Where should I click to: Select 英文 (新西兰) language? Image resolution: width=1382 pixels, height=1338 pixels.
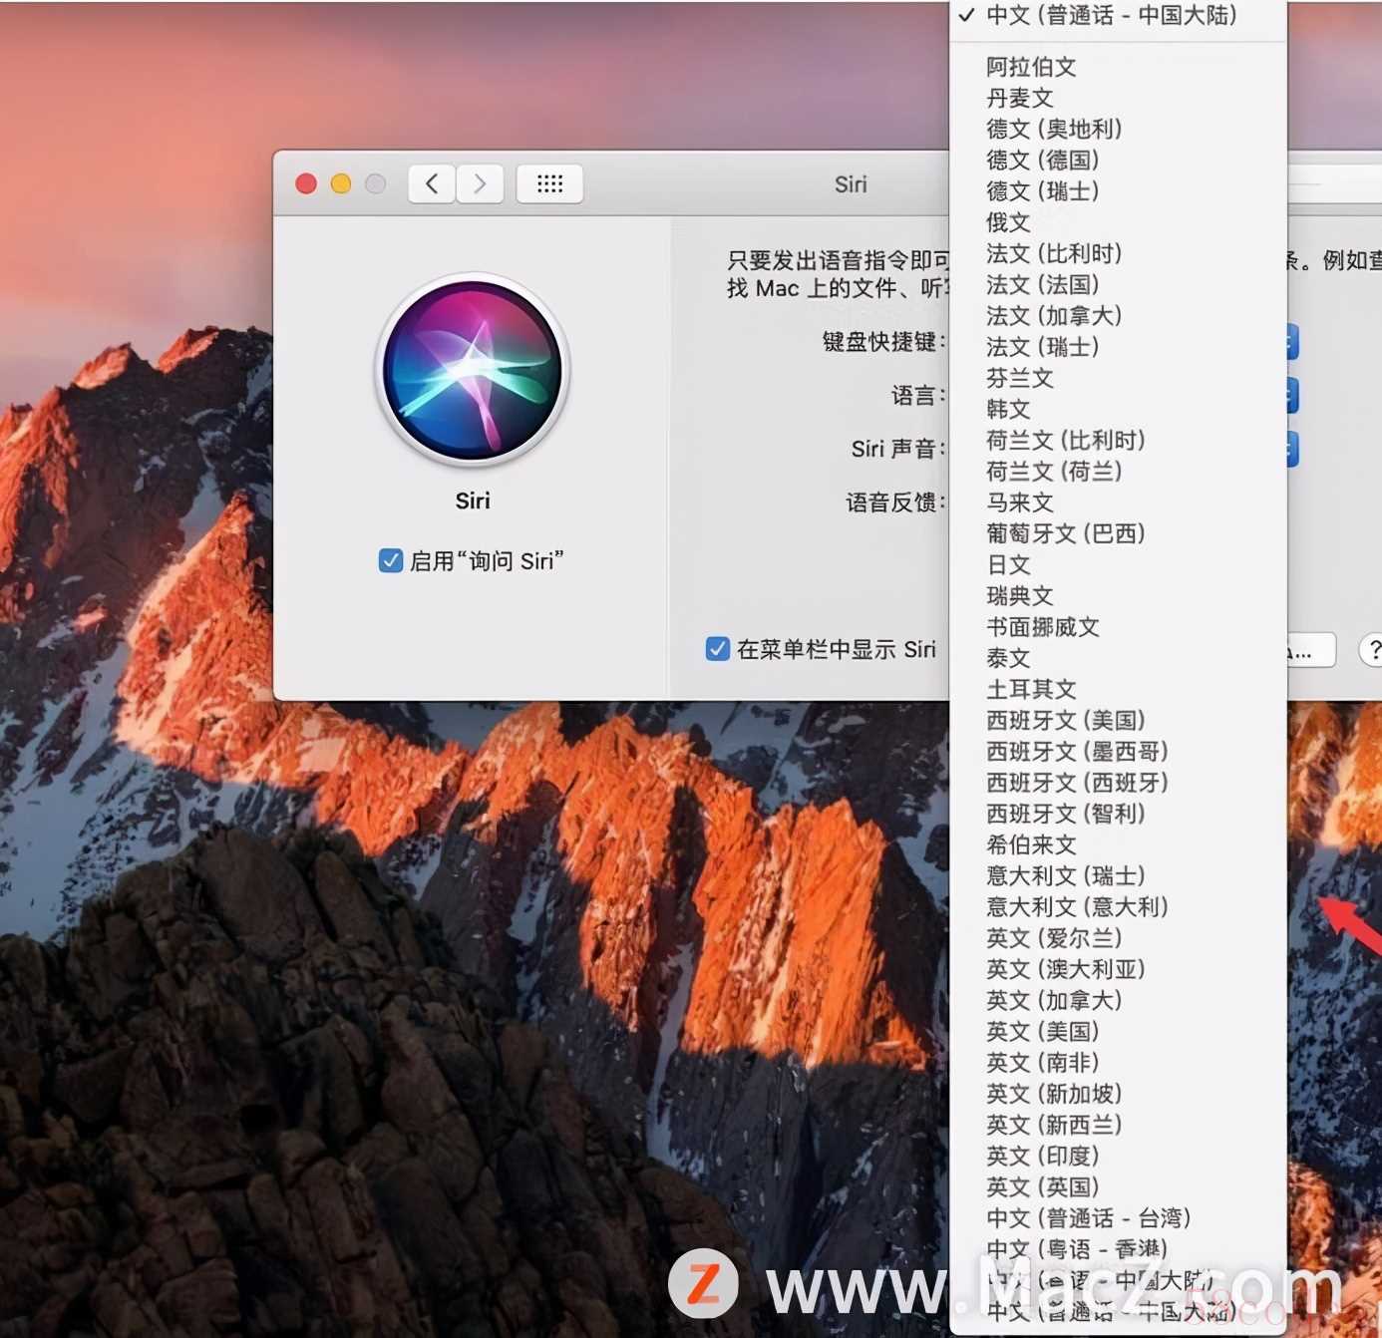point(1119,1125)
